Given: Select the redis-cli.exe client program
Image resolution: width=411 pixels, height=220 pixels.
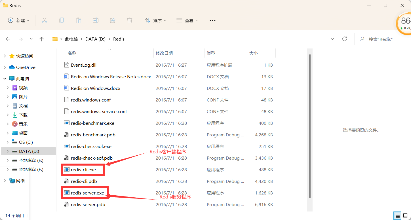Looking at the screenshot, I should point(83,170).
